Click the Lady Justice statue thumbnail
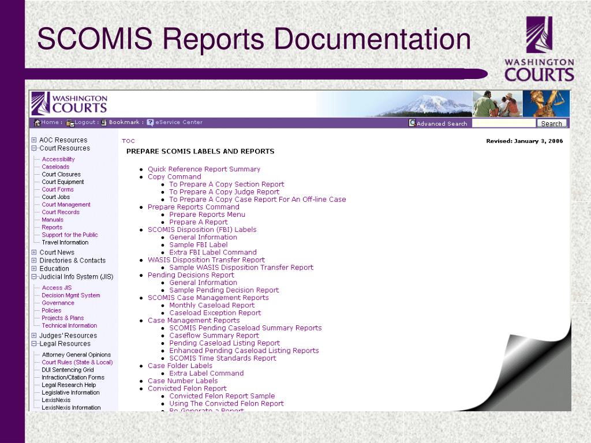 pyautogui.click(x=546, y=104)
